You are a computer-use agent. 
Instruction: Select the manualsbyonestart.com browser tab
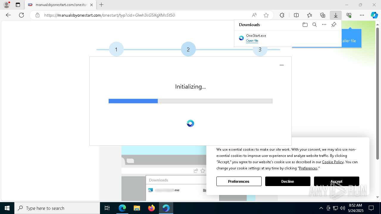tap(60, 5)
